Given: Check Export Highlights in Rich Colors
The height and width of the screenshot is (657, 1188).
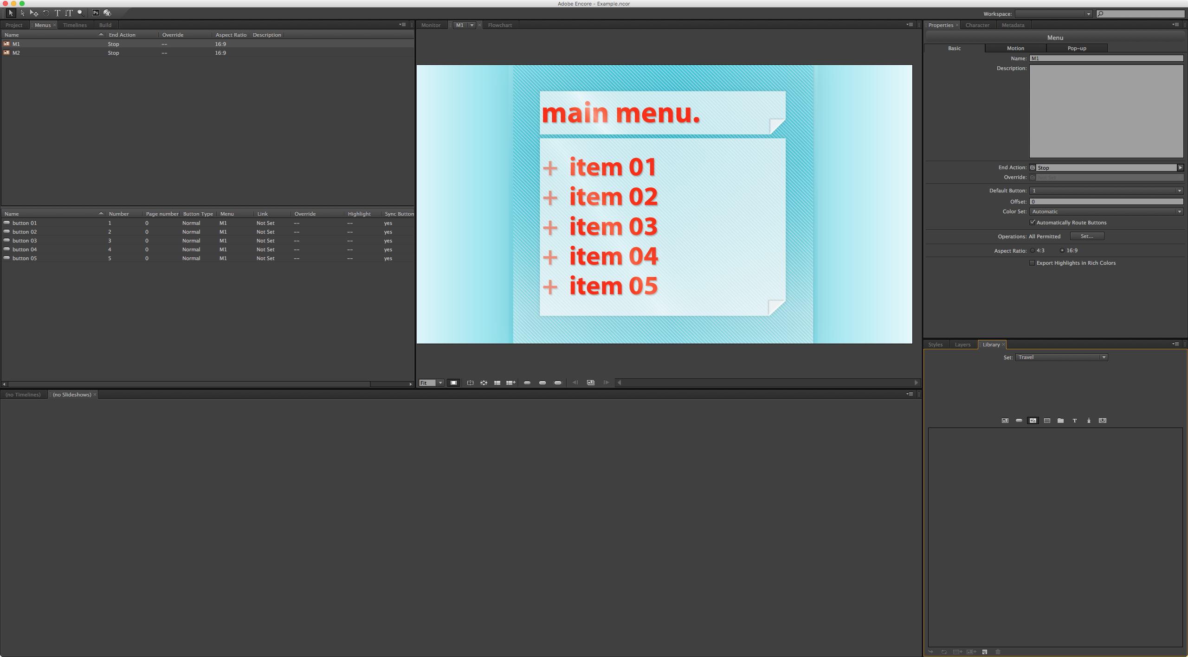Looking at the screenshot, I should pyautogui.click(x=1032, y=263).
